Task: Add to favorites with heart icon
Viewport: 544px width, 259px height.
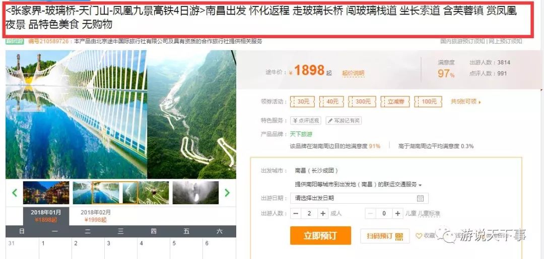Action: (x=419, y=236)
